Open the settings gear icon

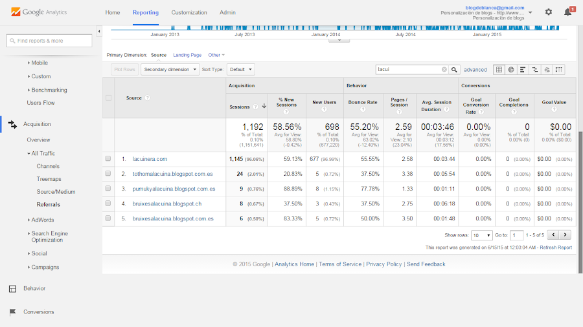(549, 12)
